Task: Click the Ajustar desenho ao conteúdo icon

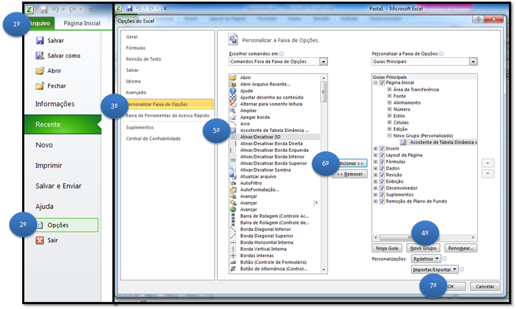Action: point(233,97)
